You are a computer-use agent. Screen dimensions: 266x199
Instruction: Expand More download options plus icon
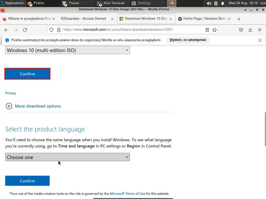pyautogui.click(x=9, y=106)
